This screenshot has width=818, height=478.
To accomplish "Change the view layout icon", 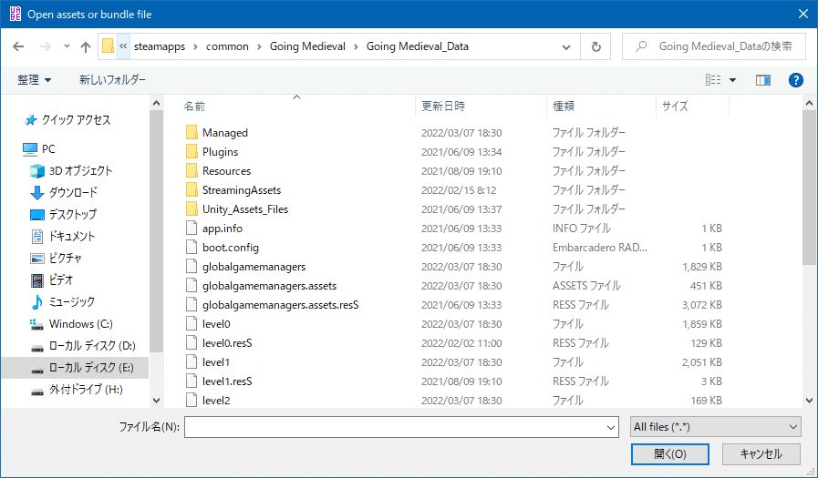I will click(713, 80).
